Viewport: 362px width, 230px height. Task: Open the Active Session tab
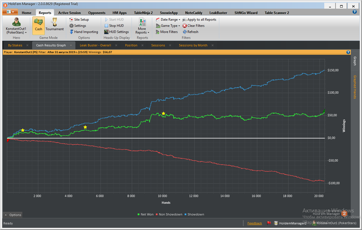pos(69,13)
